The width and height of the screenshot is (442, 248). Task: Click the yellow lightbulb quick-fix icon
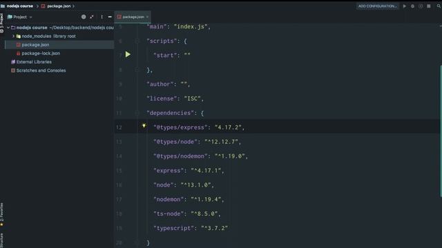coord(144,125)
